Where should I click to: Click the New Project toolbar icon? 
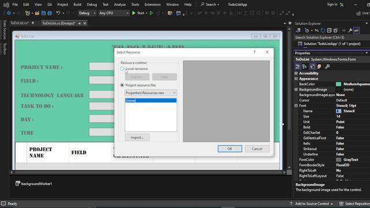[28, 13]
